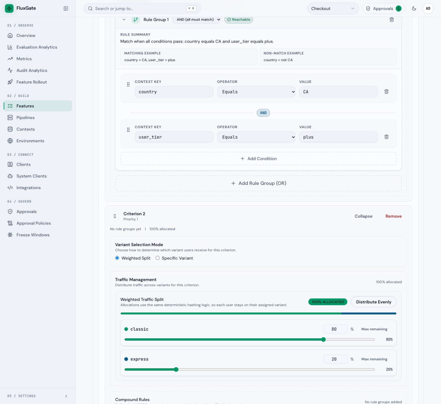The width and height of the screenshot is (441, 404).
Task: Click Distribute Evenly button
Action: coord(374,302)
